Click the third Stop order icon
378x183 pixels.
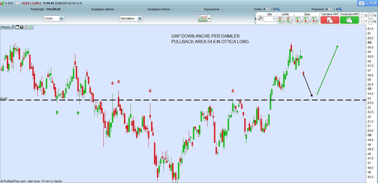(315, 20)
